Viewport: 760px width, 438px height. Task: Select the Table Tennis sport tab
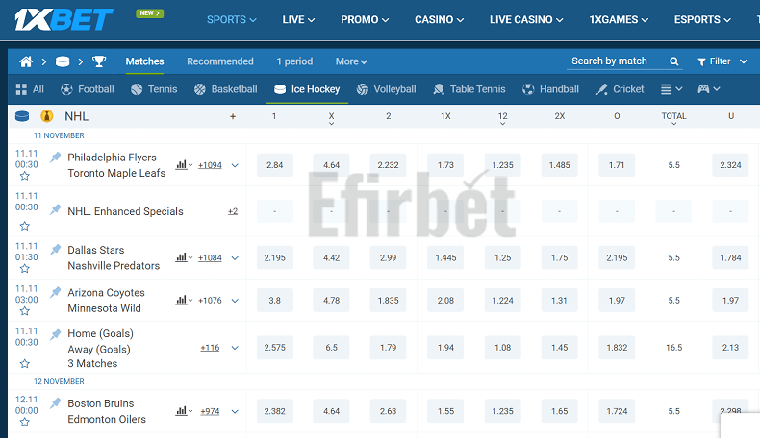coord(469,89)
